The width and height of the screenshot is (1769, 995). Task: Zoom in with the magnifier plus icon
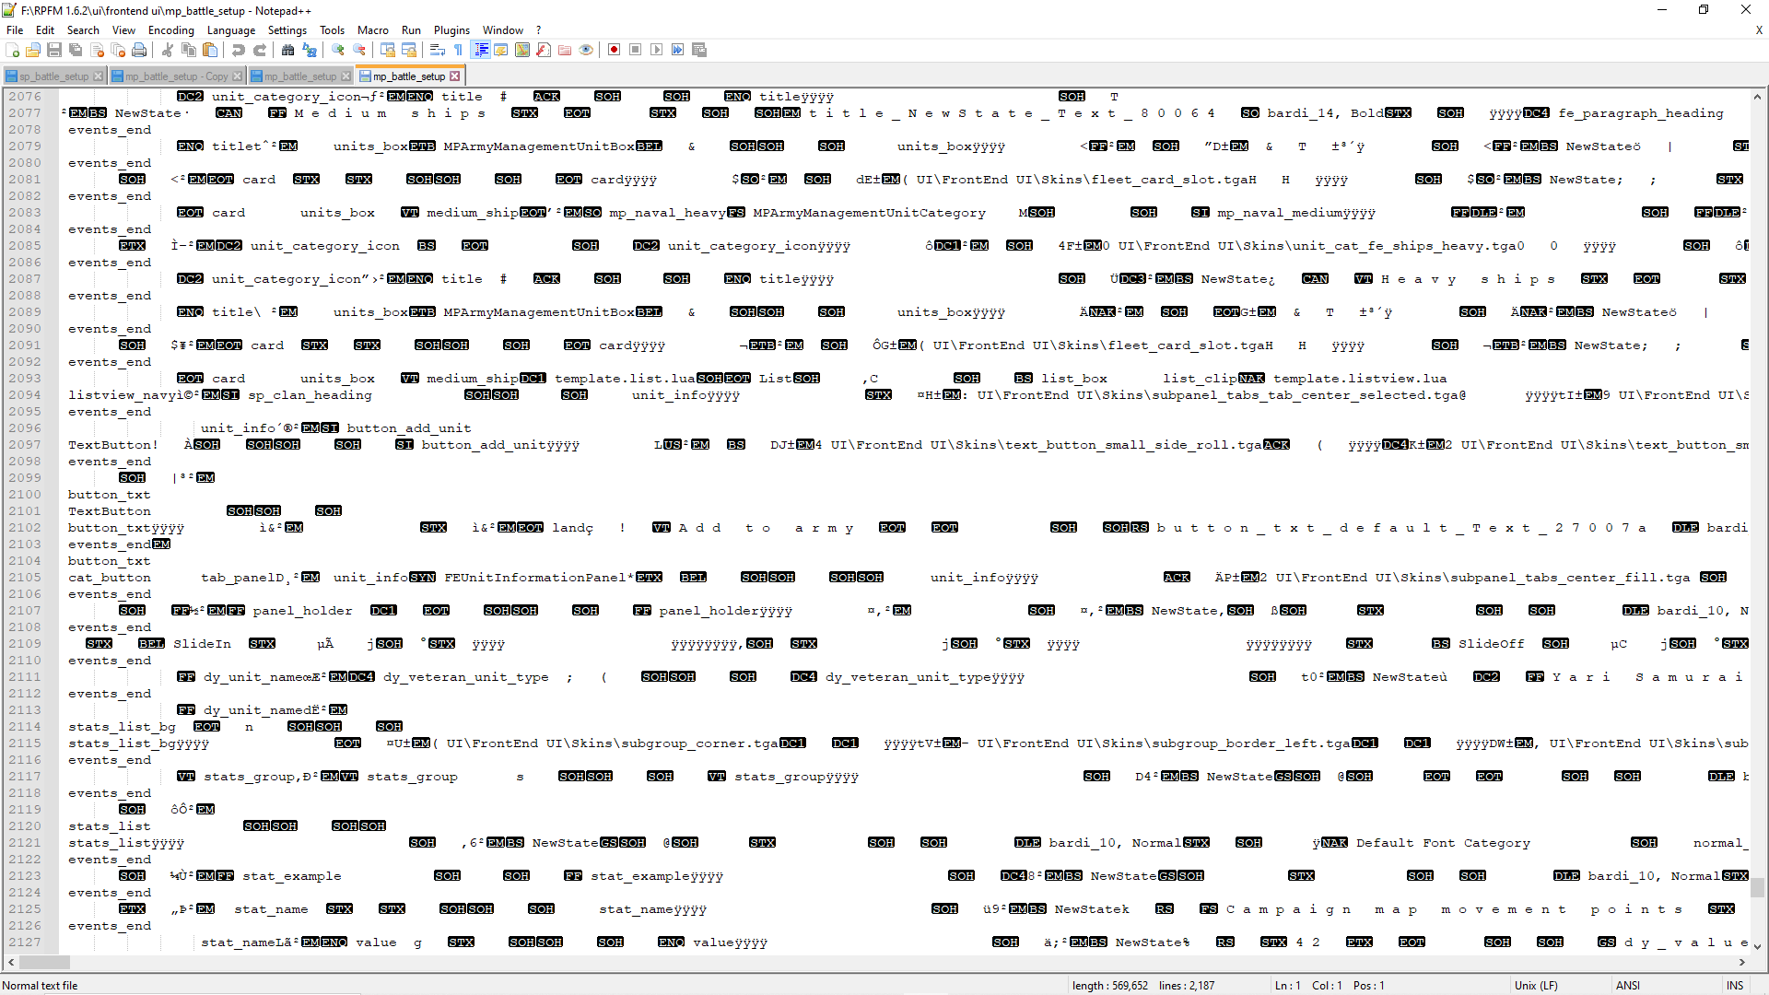tap(338, 50)
